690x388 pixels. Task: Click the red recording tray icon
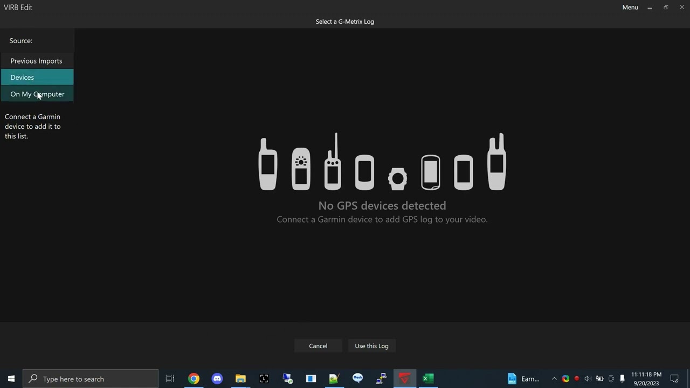pos(577,379)
